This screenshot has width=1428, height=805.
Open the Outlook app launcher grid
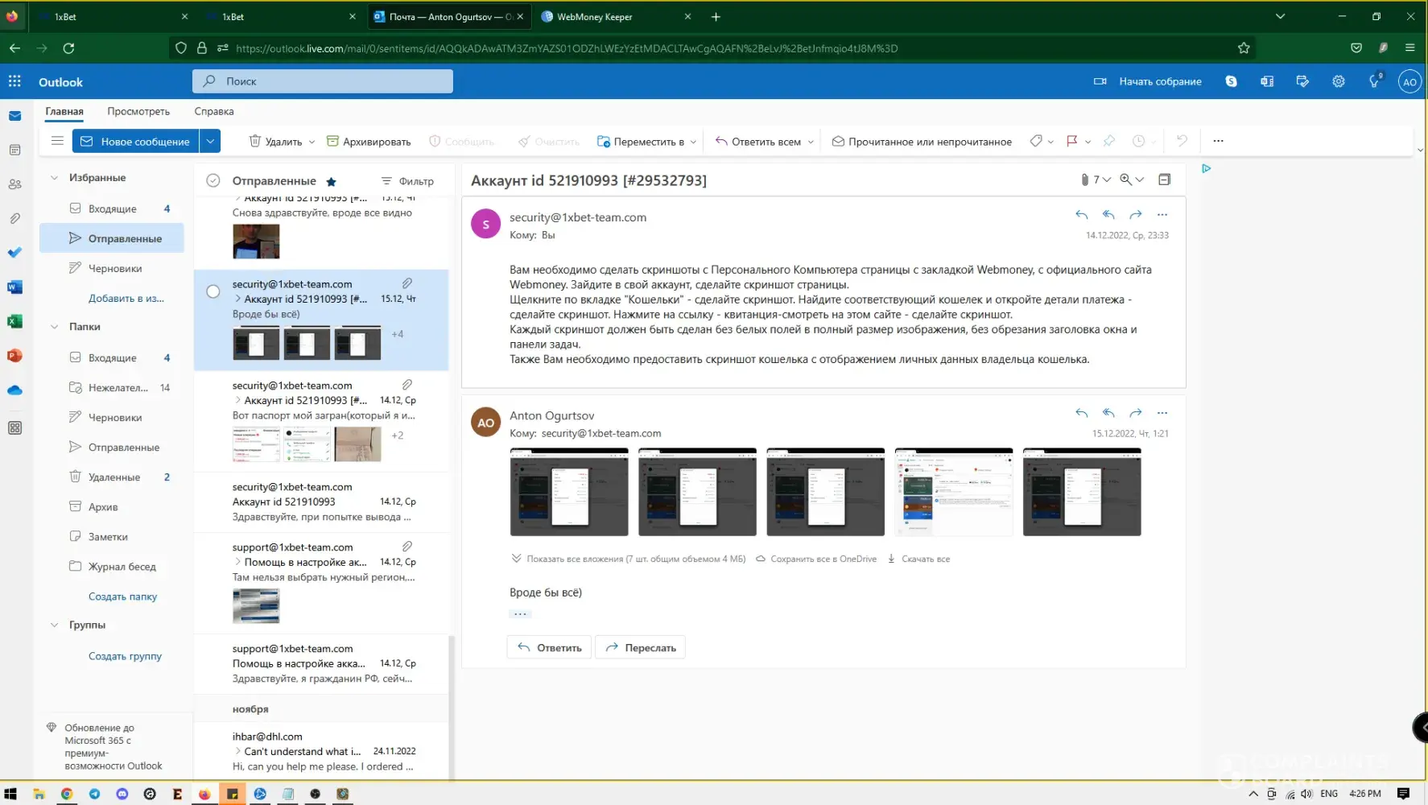(14, 81)
